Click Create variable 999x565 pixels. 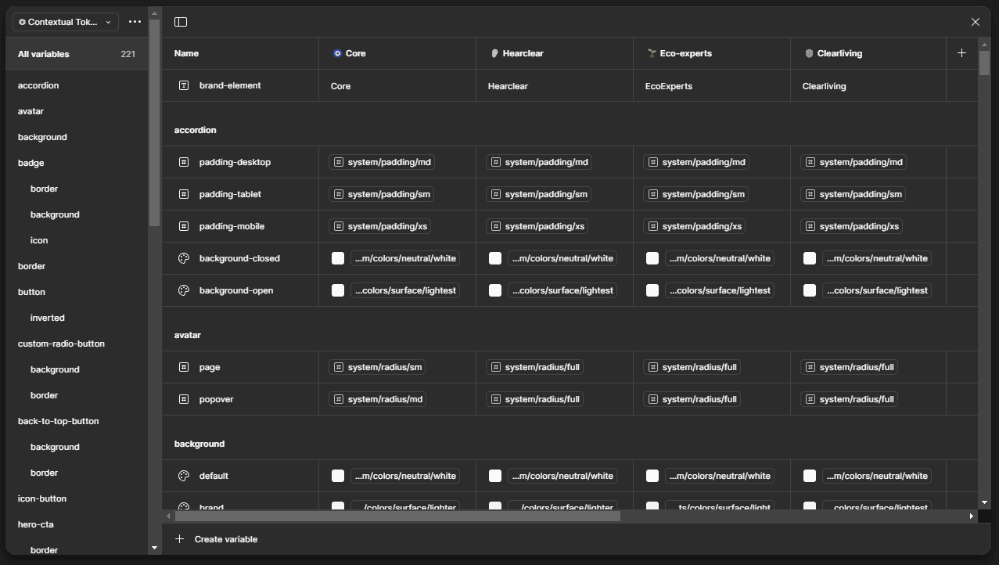coord(217,538)
